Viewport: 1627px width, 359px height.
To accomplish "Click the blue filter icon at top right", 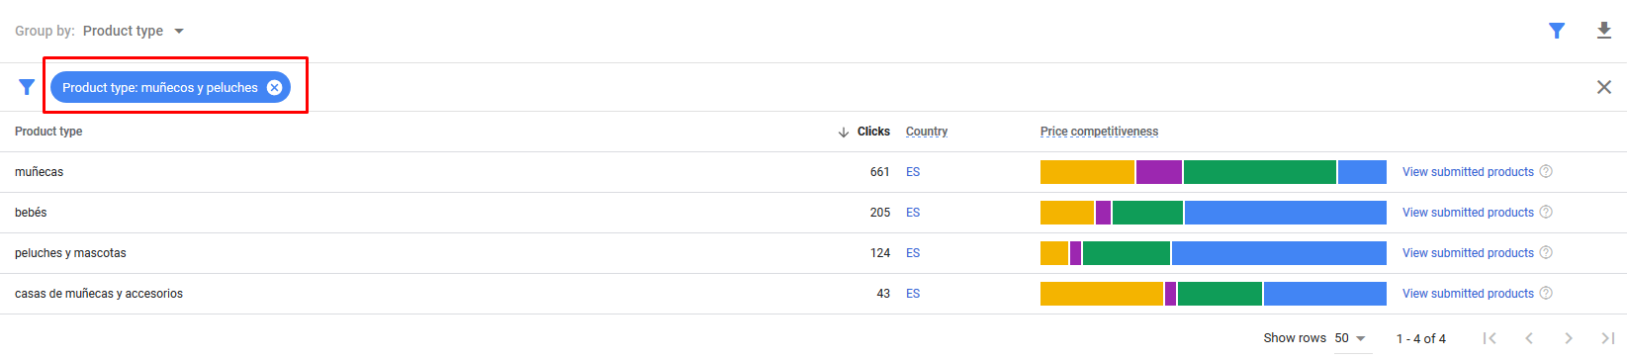I will pyautogui.click(x=1557, y=31).
